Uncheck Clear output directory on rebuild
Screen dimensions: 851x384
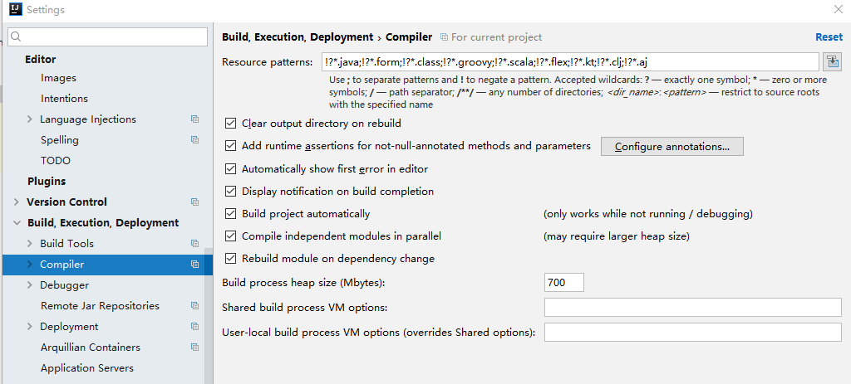click(x=231, y=124)
